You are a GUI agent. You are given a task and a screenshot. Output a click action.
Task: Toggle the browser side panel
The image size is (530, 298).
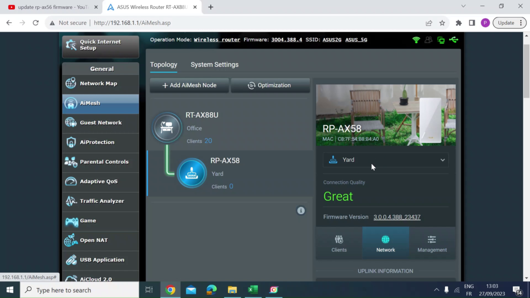472,23
